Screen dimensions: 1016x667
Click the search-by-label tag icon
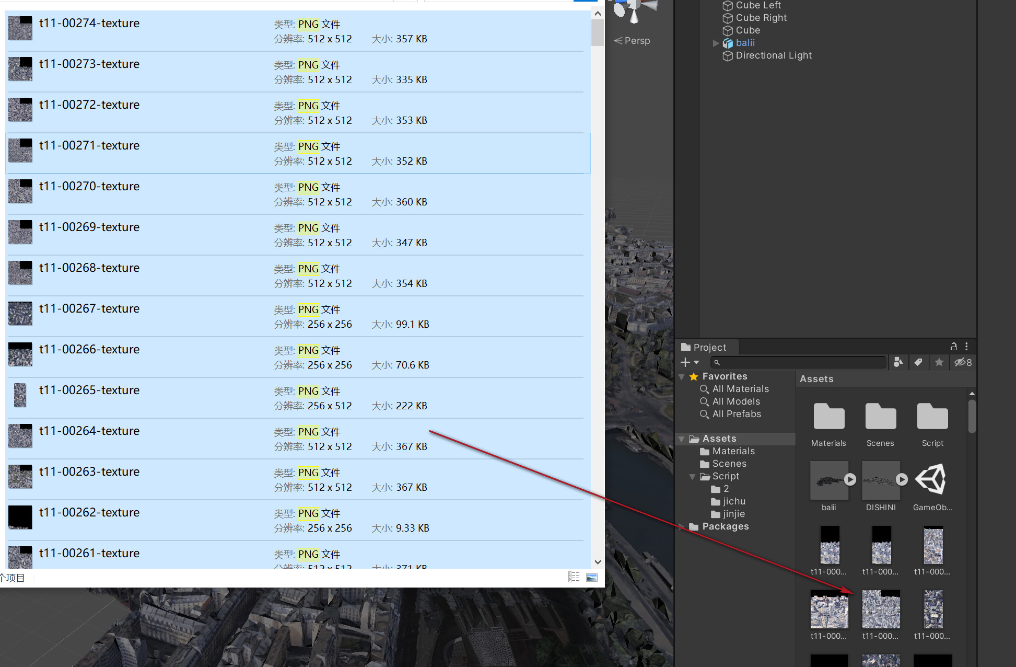(919, 362)
